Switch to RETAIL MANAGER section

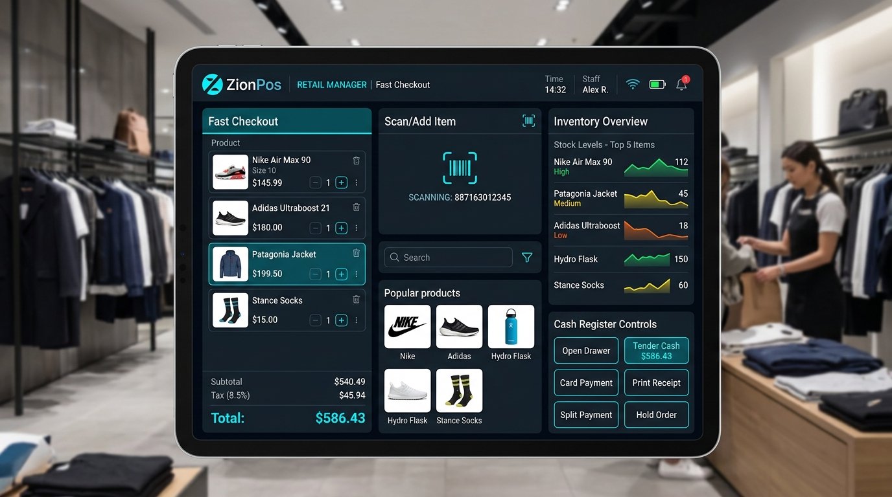[x=332, y=85]
